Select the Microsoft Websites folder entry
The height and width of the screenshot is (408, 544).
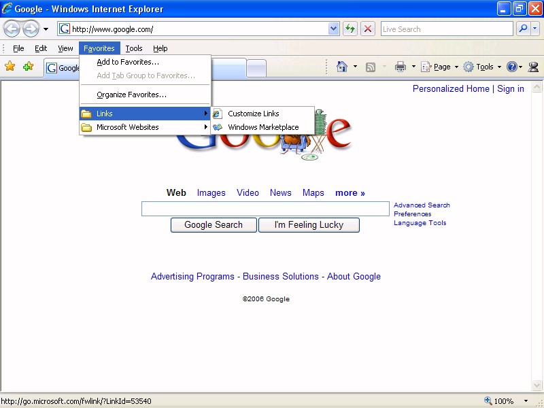tap(145, 127)
